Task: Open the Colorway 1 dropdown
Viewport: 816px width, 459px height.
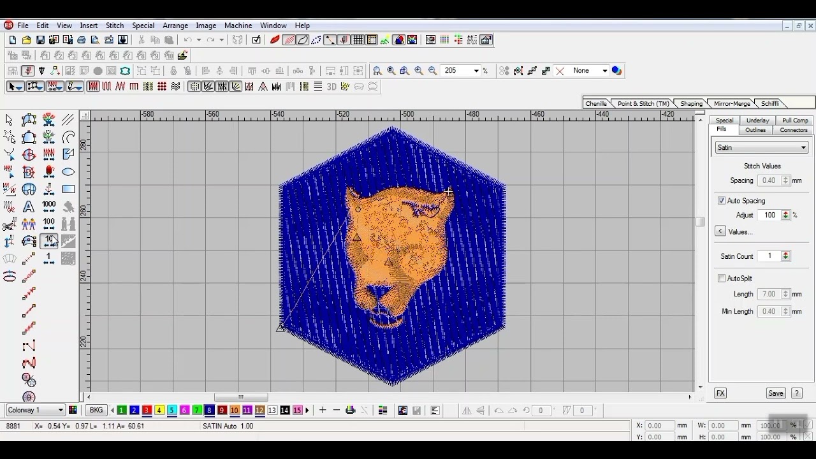Action: point(36,410)
